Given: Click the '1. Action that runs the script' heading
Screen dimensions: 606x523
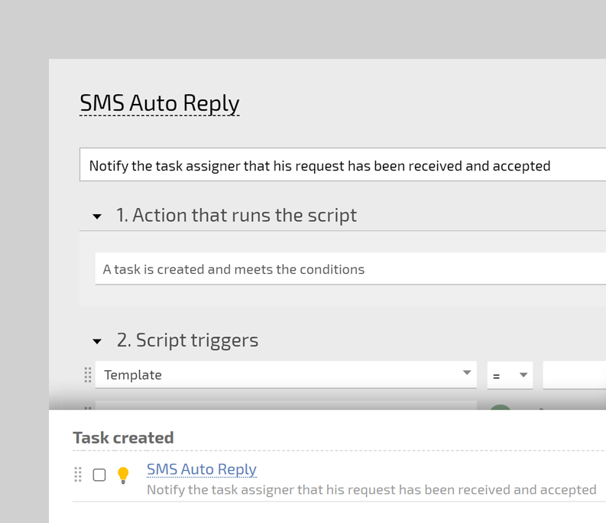Looking at the screenshot, I should 236,216.
